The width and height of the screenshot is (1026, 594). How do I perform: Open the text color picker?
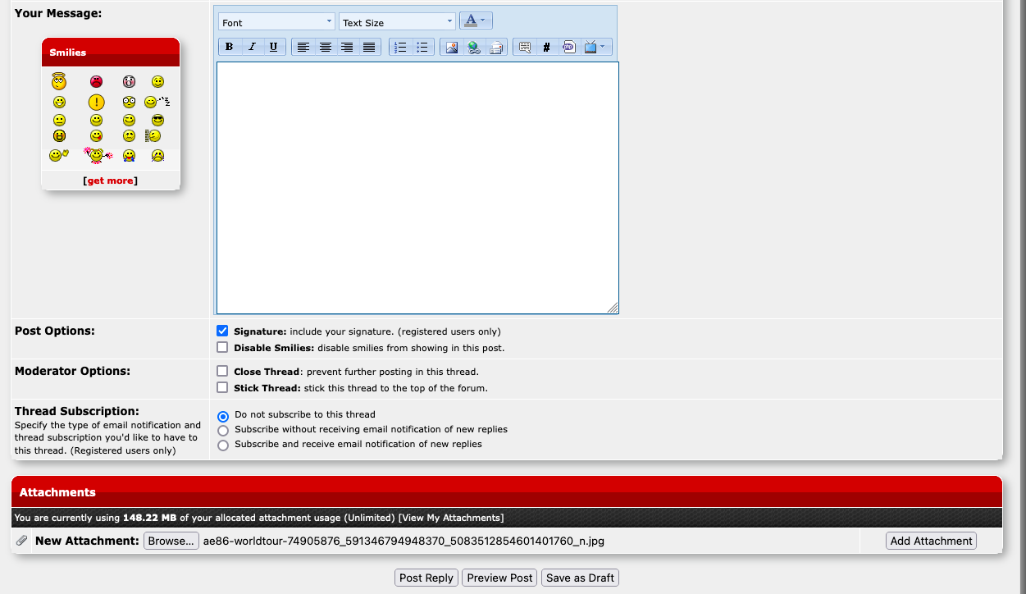click(x=476, y=21)
